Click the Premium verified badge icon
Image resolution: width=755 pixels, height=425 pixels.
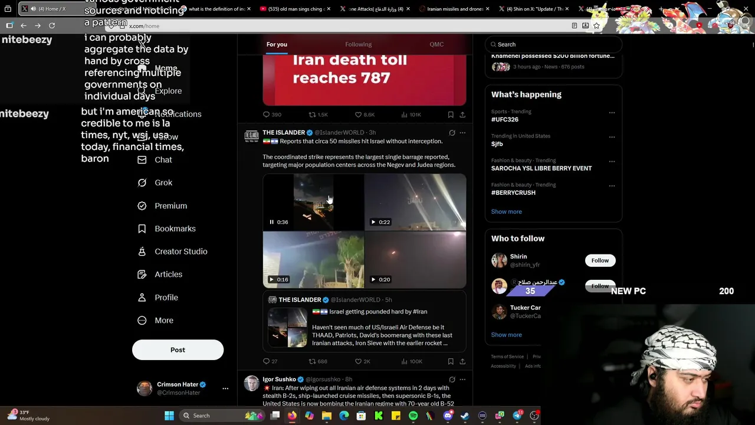[x=142, y=206]
